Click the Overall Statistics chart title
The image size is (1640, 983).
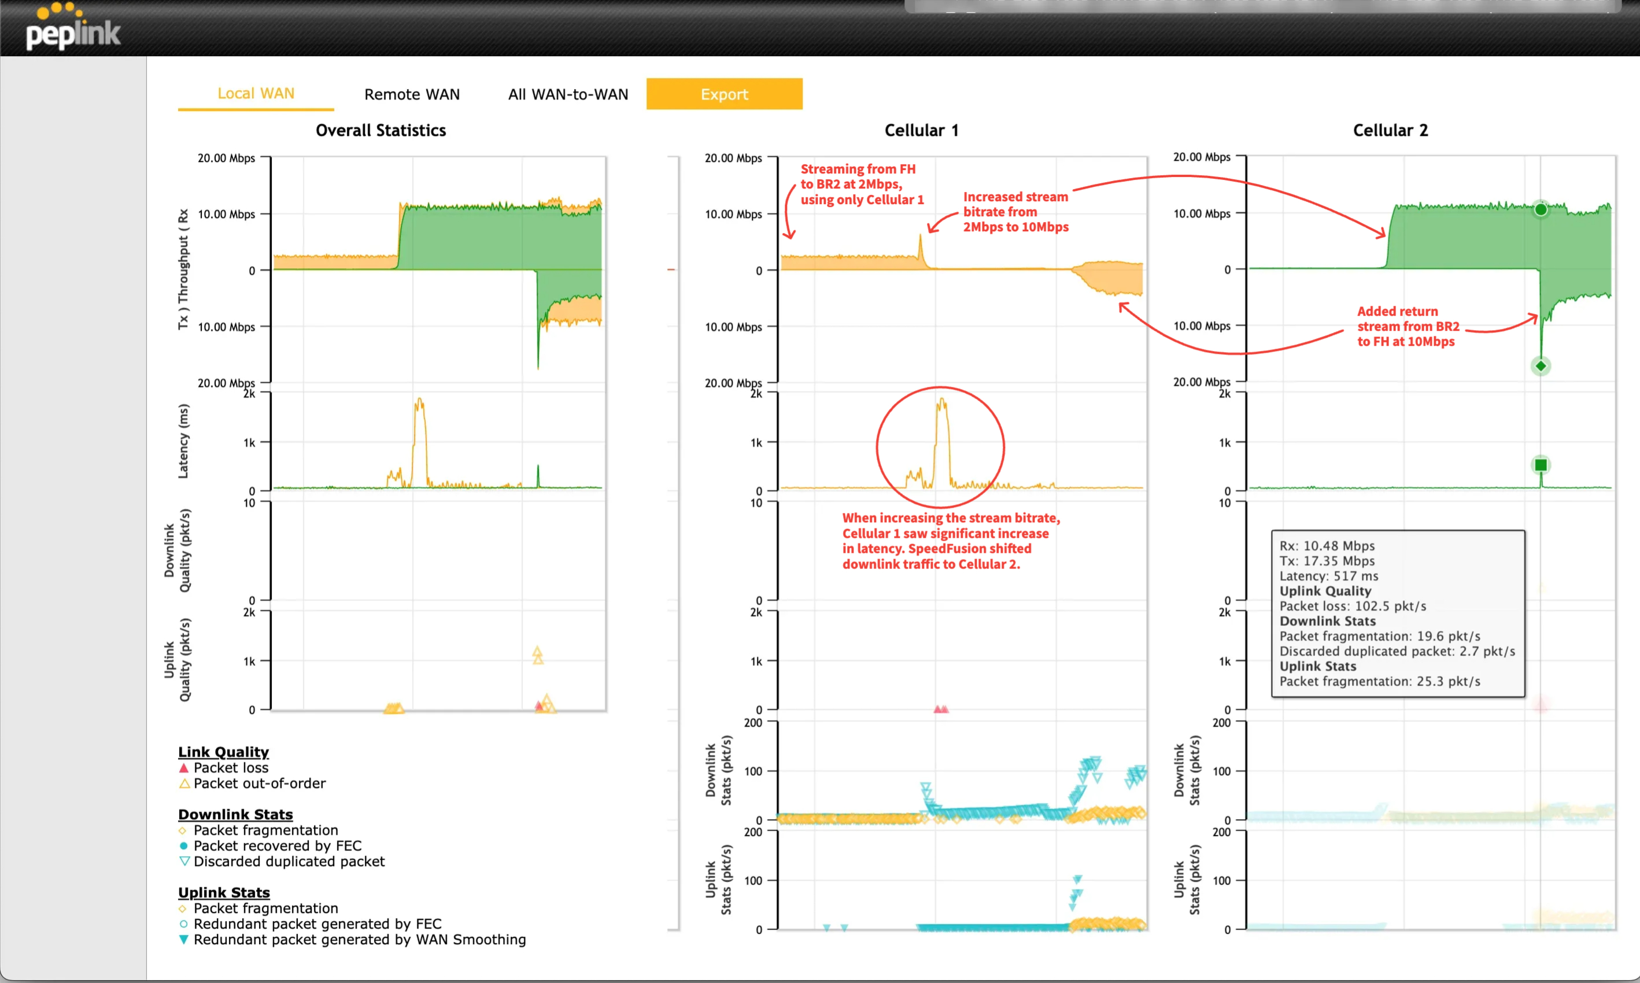click(381, 131)
